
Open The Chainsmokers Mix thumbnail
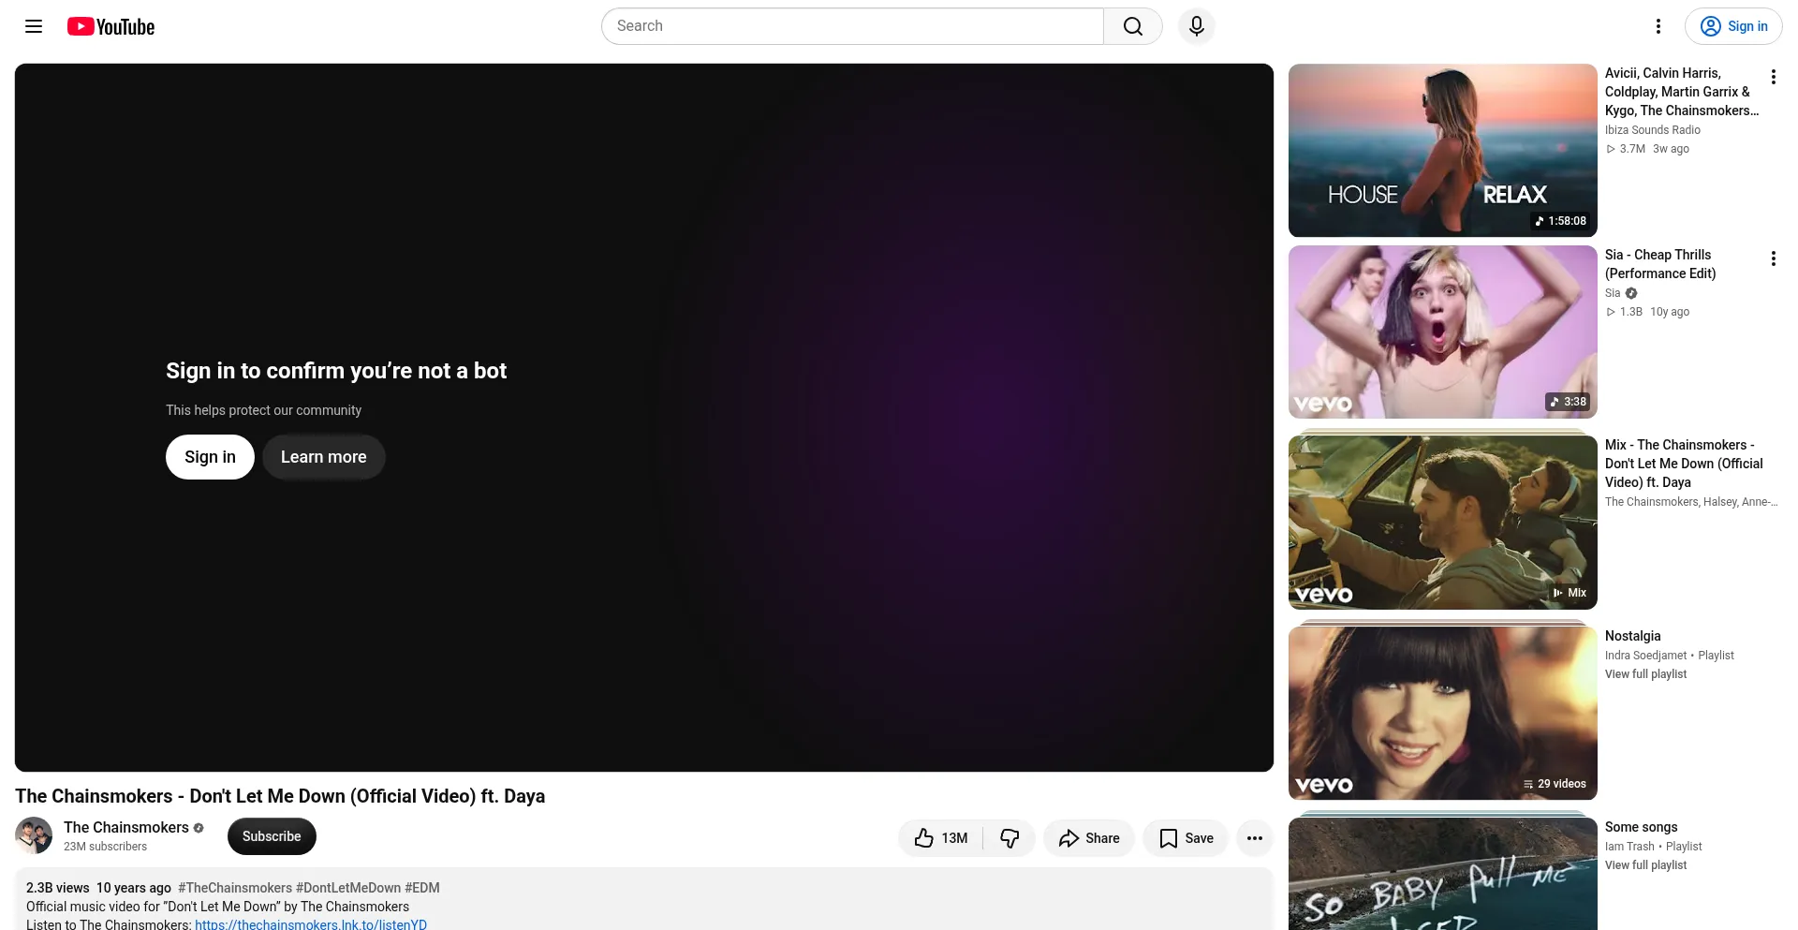point(1443,523)
